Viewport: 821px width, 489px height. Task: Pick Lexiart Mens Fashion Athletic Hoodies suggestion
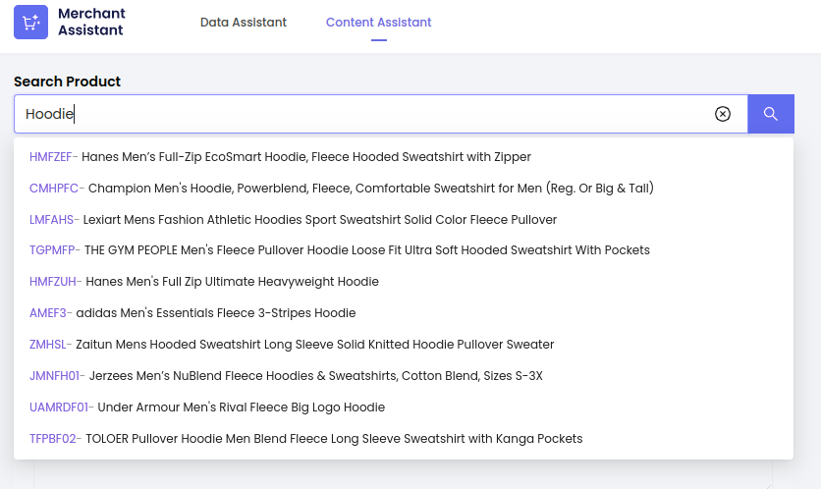coord(404,220)
